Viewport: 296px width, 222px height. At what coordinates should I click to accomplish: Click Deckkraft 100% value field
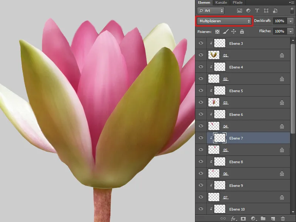(x=280, y=21)
